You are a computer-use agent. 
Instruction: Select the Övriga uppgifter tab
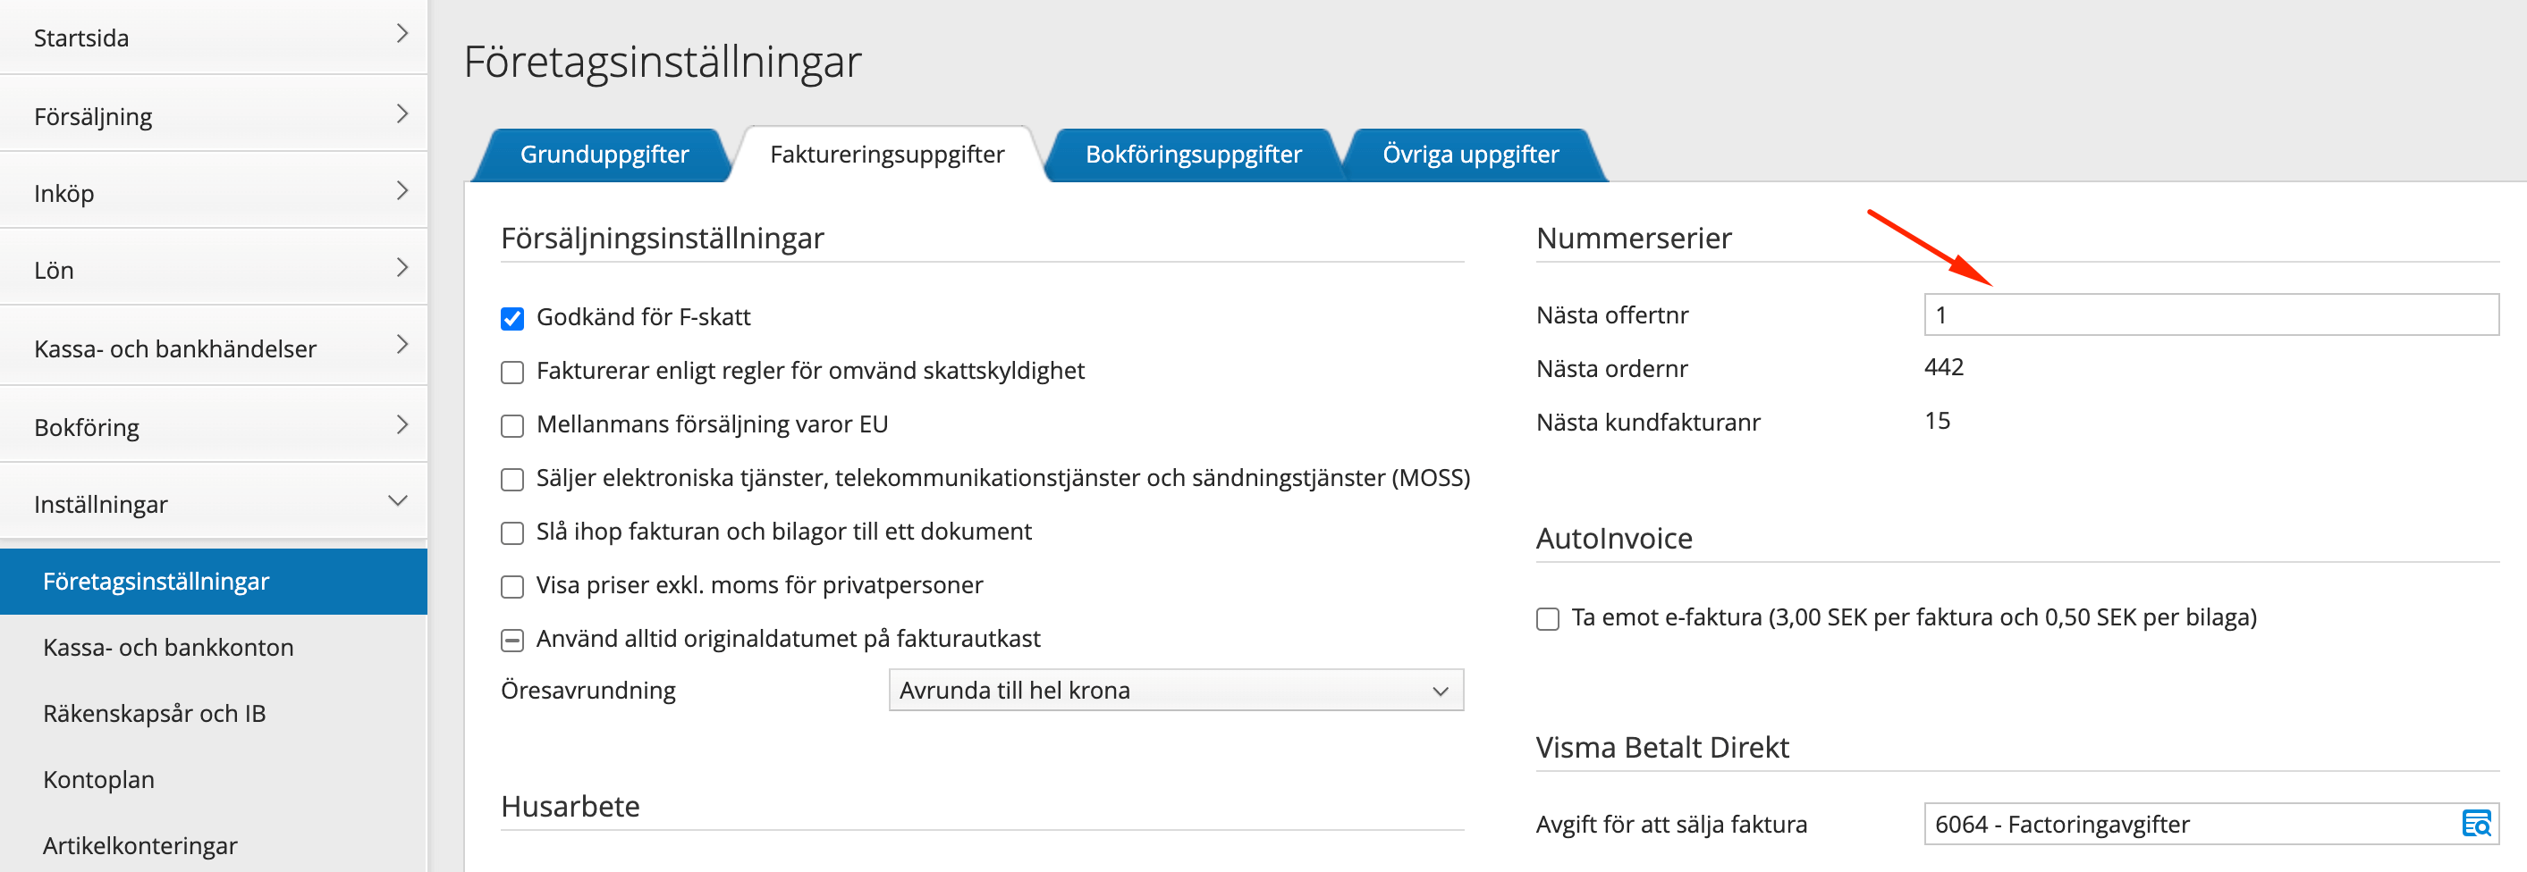click(x=1469, y=155)
